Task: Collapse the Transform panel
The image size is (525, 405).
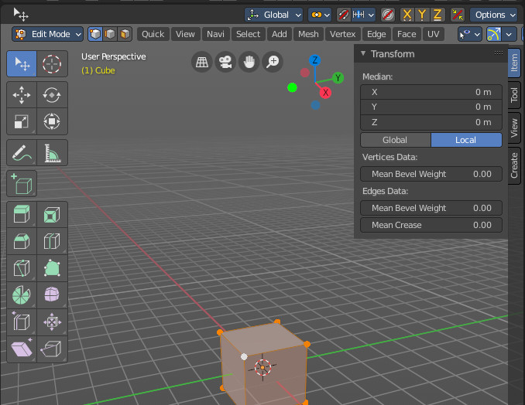Action: (x=363, y=53)
